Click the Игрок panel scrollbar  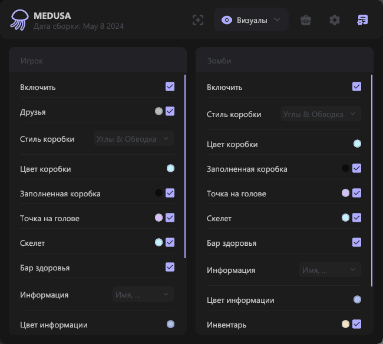[185, 166]
